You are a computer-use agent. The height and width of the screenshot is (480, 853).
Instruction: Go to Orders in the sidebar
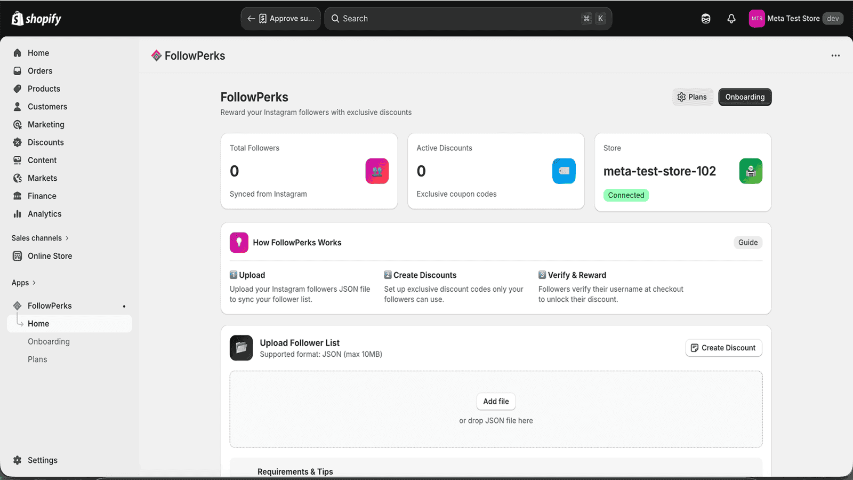pyautogui.click(x=40, y=71)
